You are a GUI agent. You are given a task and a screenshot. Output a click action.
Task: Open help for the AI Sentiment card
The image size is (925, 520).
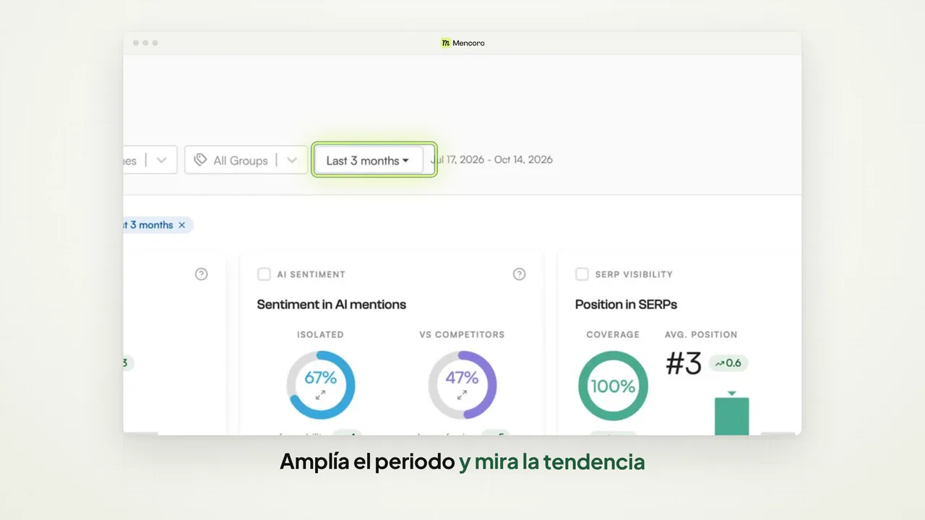519,274
